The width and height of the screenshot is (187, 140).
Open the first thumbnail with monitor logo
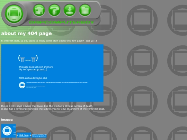point(8,131)
